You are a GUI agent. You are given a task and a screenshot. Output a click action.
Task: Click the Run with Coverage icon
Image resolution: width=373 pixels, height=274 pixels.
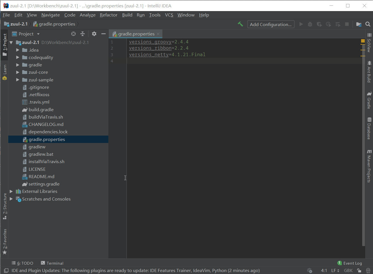coord(319,24)
